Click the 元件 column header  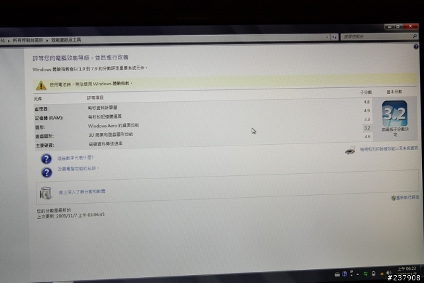38,99
